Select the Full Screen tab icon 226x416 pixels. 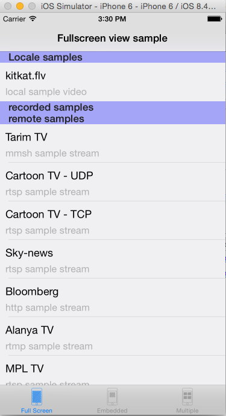point(37,396)
